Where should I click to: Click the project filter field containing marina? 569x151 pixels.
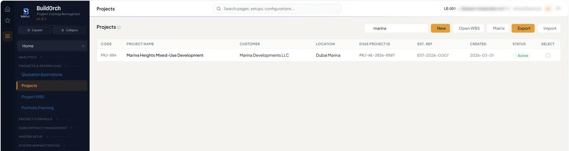397,28
